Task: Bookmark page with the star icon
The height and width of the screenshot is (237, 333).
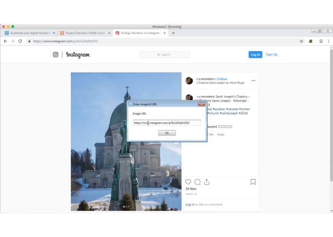Action: click(x=301, y=41)
